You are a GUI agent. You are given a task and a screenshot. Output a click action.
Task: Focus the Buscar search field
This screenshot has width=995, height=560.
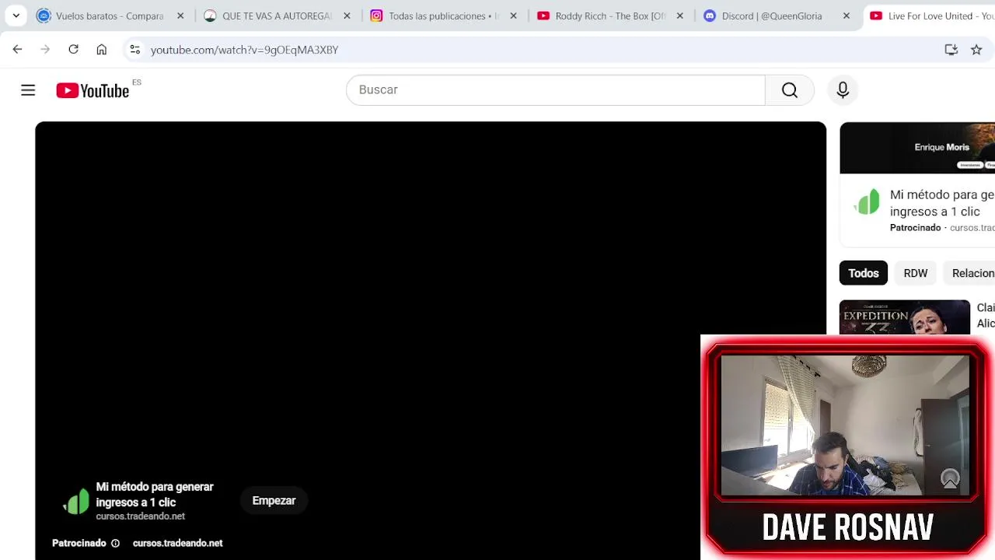(x=555, y=90)
